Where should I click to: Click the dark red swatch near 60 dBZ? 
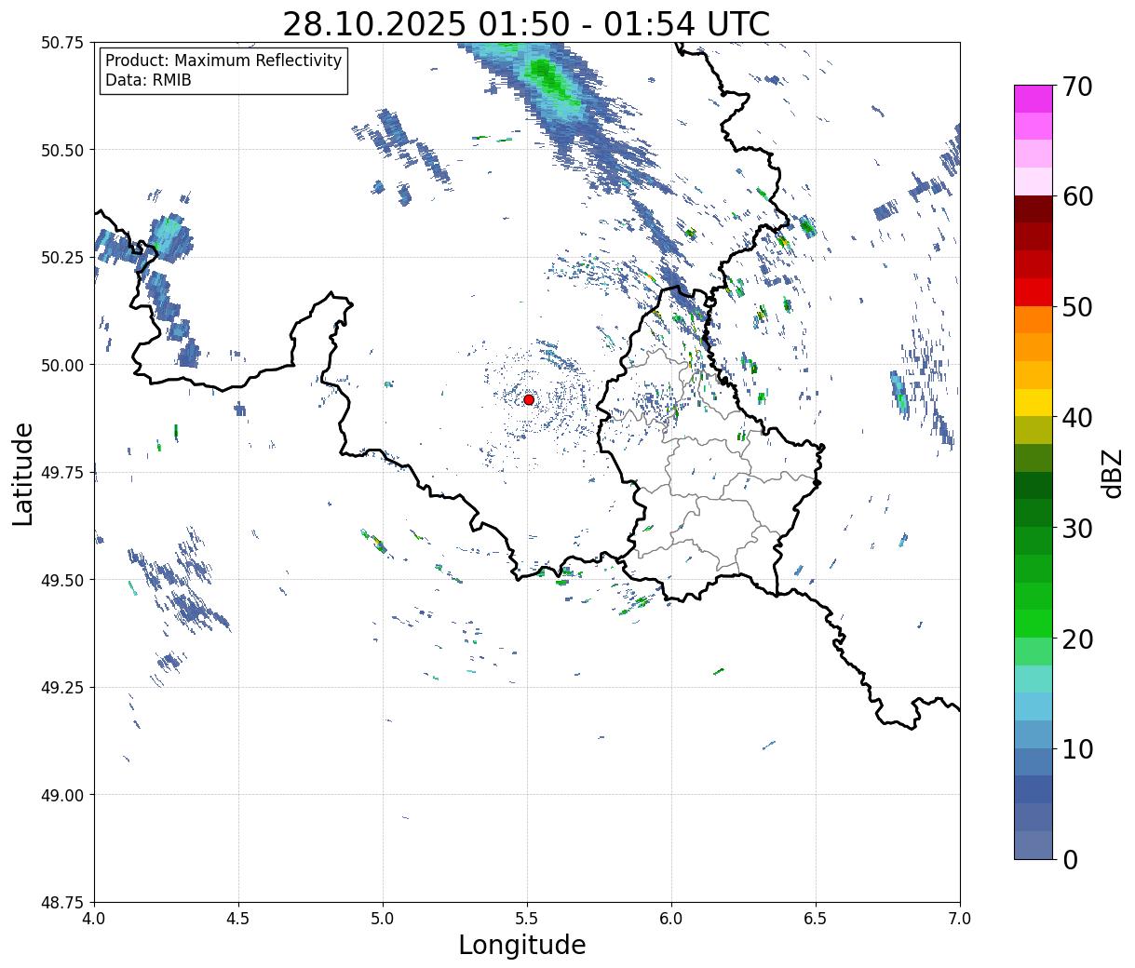pyautogui.click(x=1034, y=208)
